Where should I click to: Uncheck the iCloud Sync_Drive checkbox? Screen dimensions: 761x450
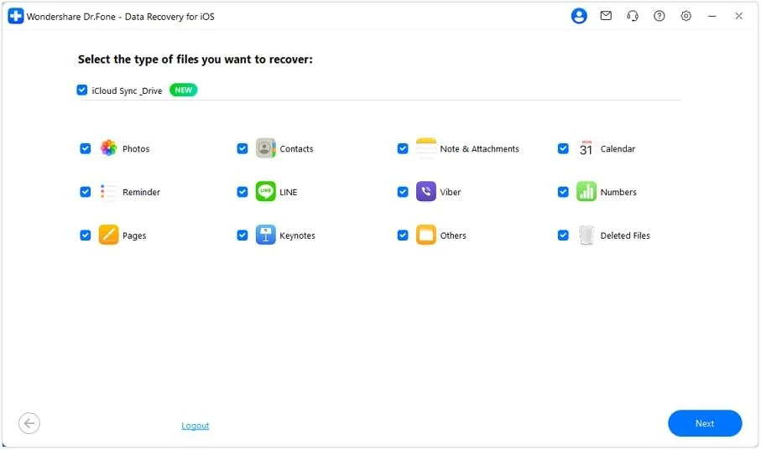[82, 90]
